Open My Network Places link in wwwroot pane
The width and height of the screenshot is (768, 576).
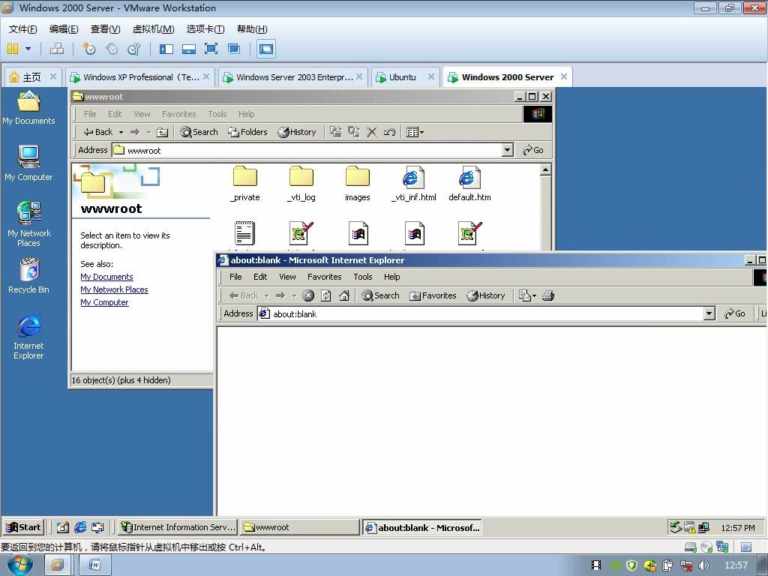[x=114, y=289]
